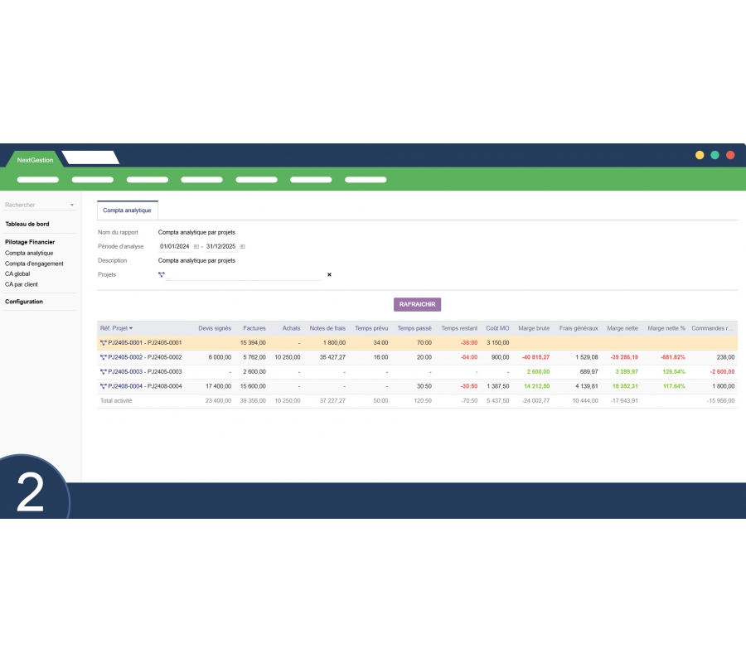Open the start date calendar picker icon
Viewport: 746px width, 663px height.
pyautogui.click(x=196, y=246)
